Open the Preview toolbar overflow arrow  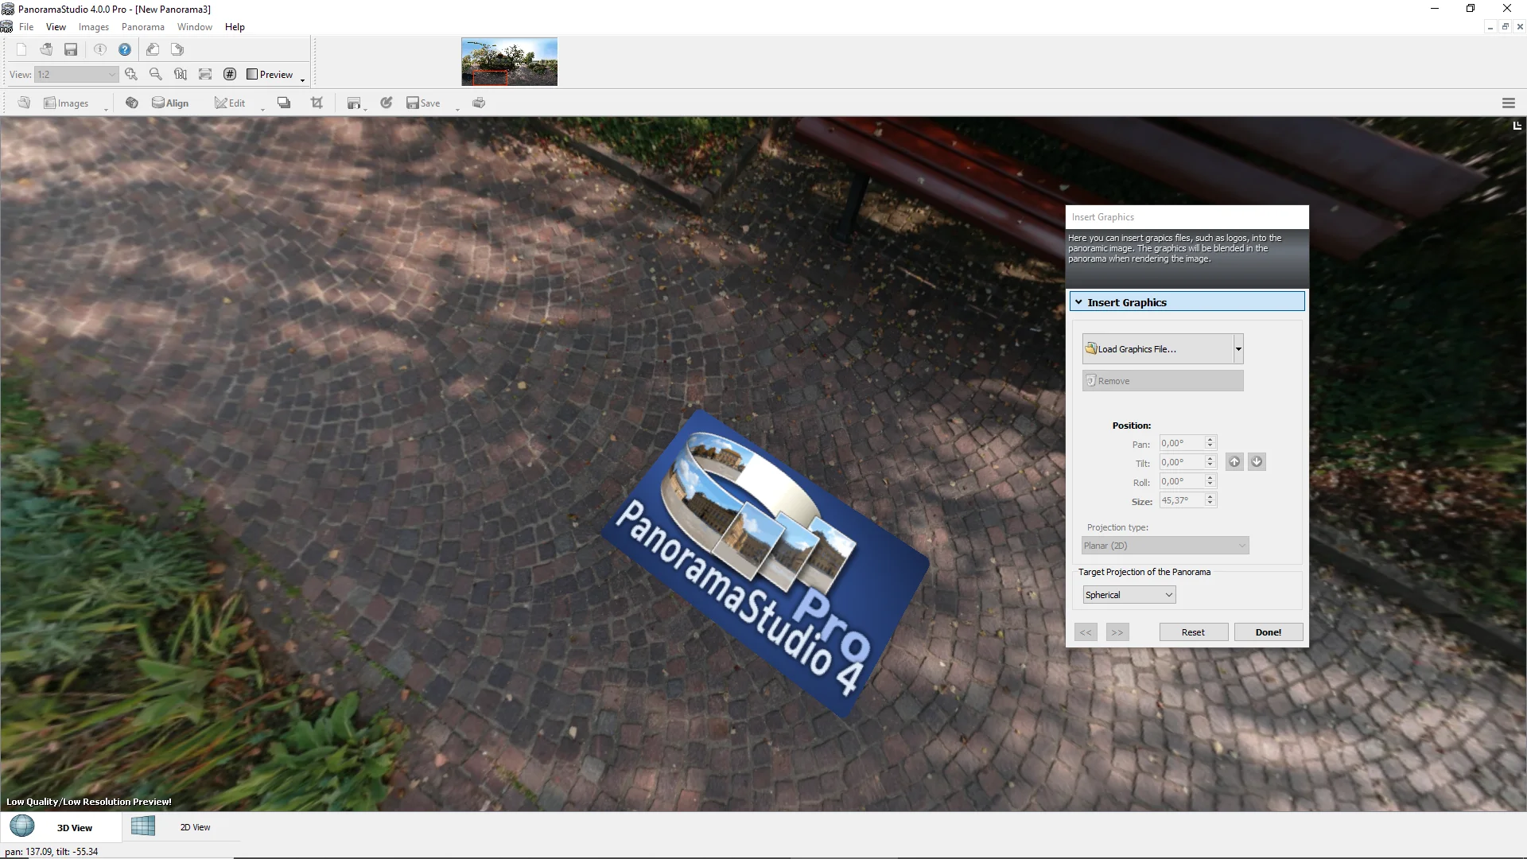302,80
